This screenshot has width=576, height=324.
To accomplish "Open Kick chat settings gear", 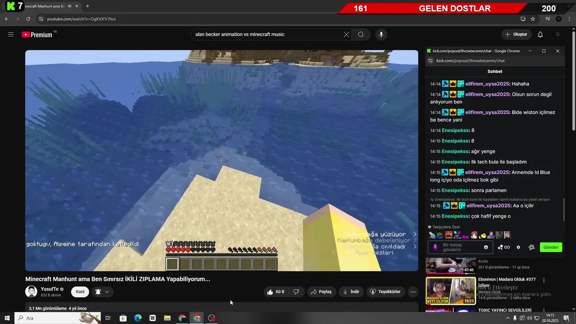I will (x=518, y=247).
